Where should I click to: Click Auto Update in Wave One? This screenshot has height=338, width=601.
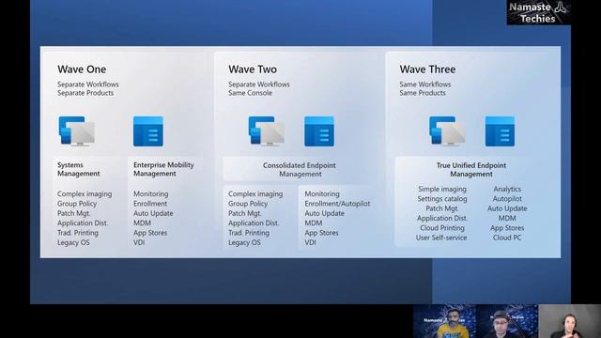point(153,213)
